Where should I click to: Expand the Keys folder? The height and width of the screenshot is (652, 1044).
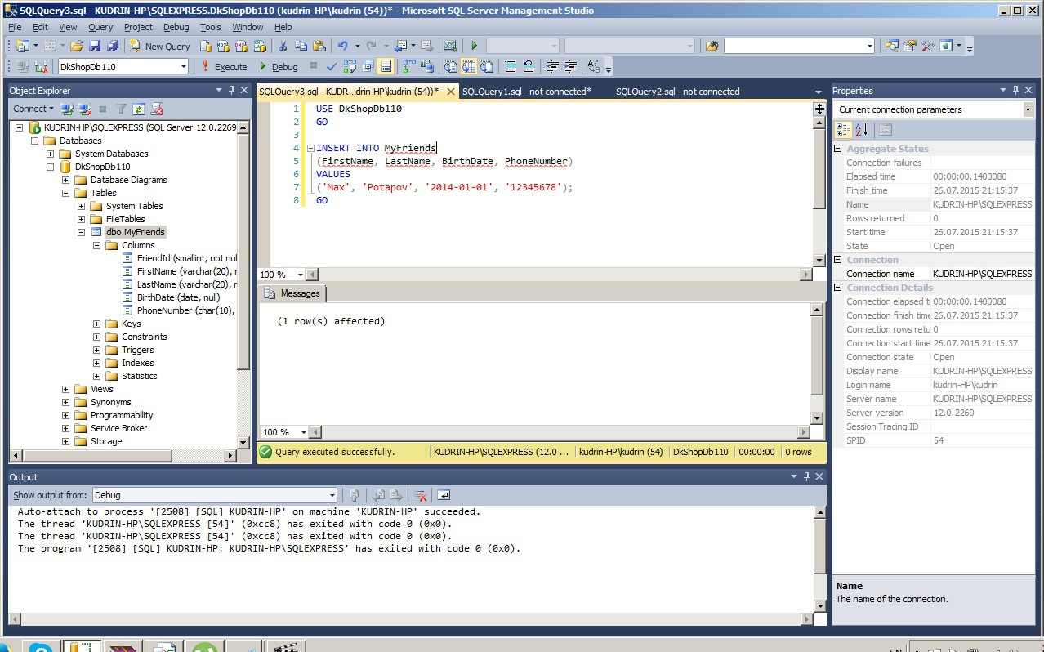coord(97,324)
